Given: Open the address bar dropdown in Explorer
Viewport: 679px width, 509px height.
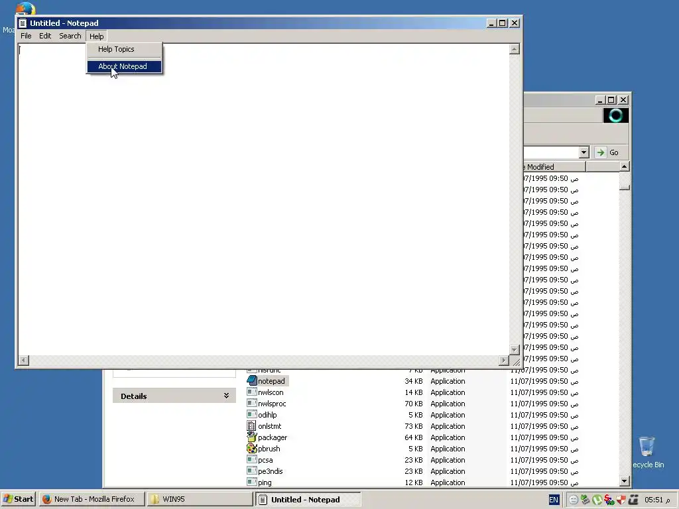Looking at the screenshot, I should pyautogui.click(x=584, y=152).
